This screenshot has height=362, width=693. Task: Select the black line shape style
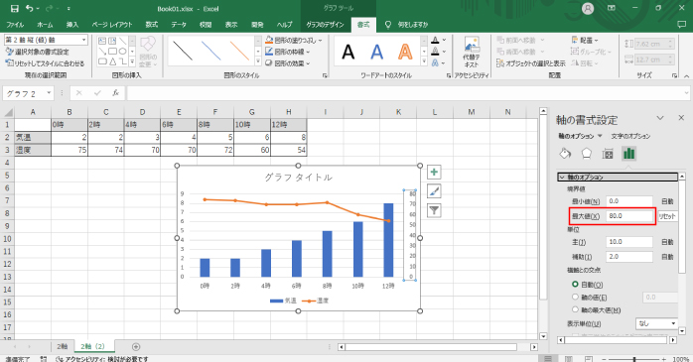(183, 51)
